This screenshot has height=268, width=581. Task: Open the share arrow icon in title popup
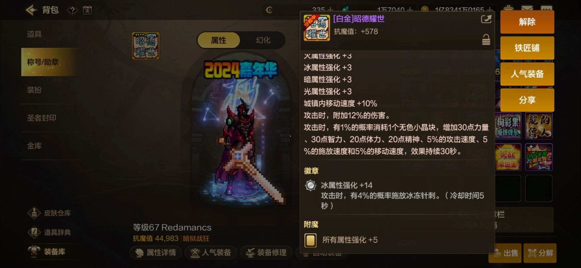486,19
